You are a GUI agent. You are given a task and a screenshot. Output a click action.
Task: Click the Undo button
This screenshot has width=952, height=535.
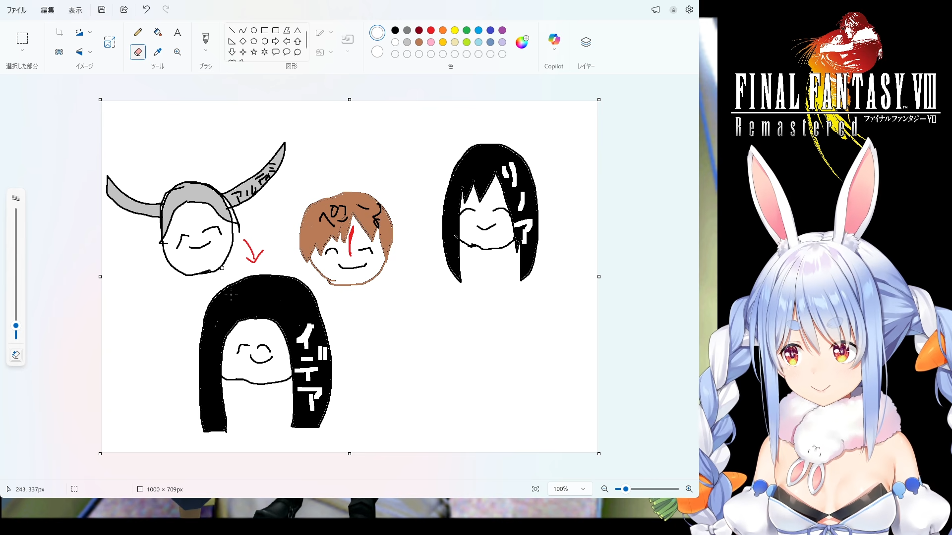(146, 9)
